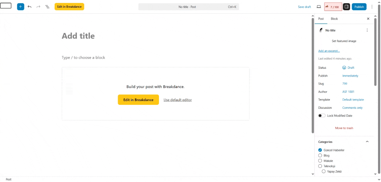
Task: Open the document overview list icon
Action: [x=47, y=7]
